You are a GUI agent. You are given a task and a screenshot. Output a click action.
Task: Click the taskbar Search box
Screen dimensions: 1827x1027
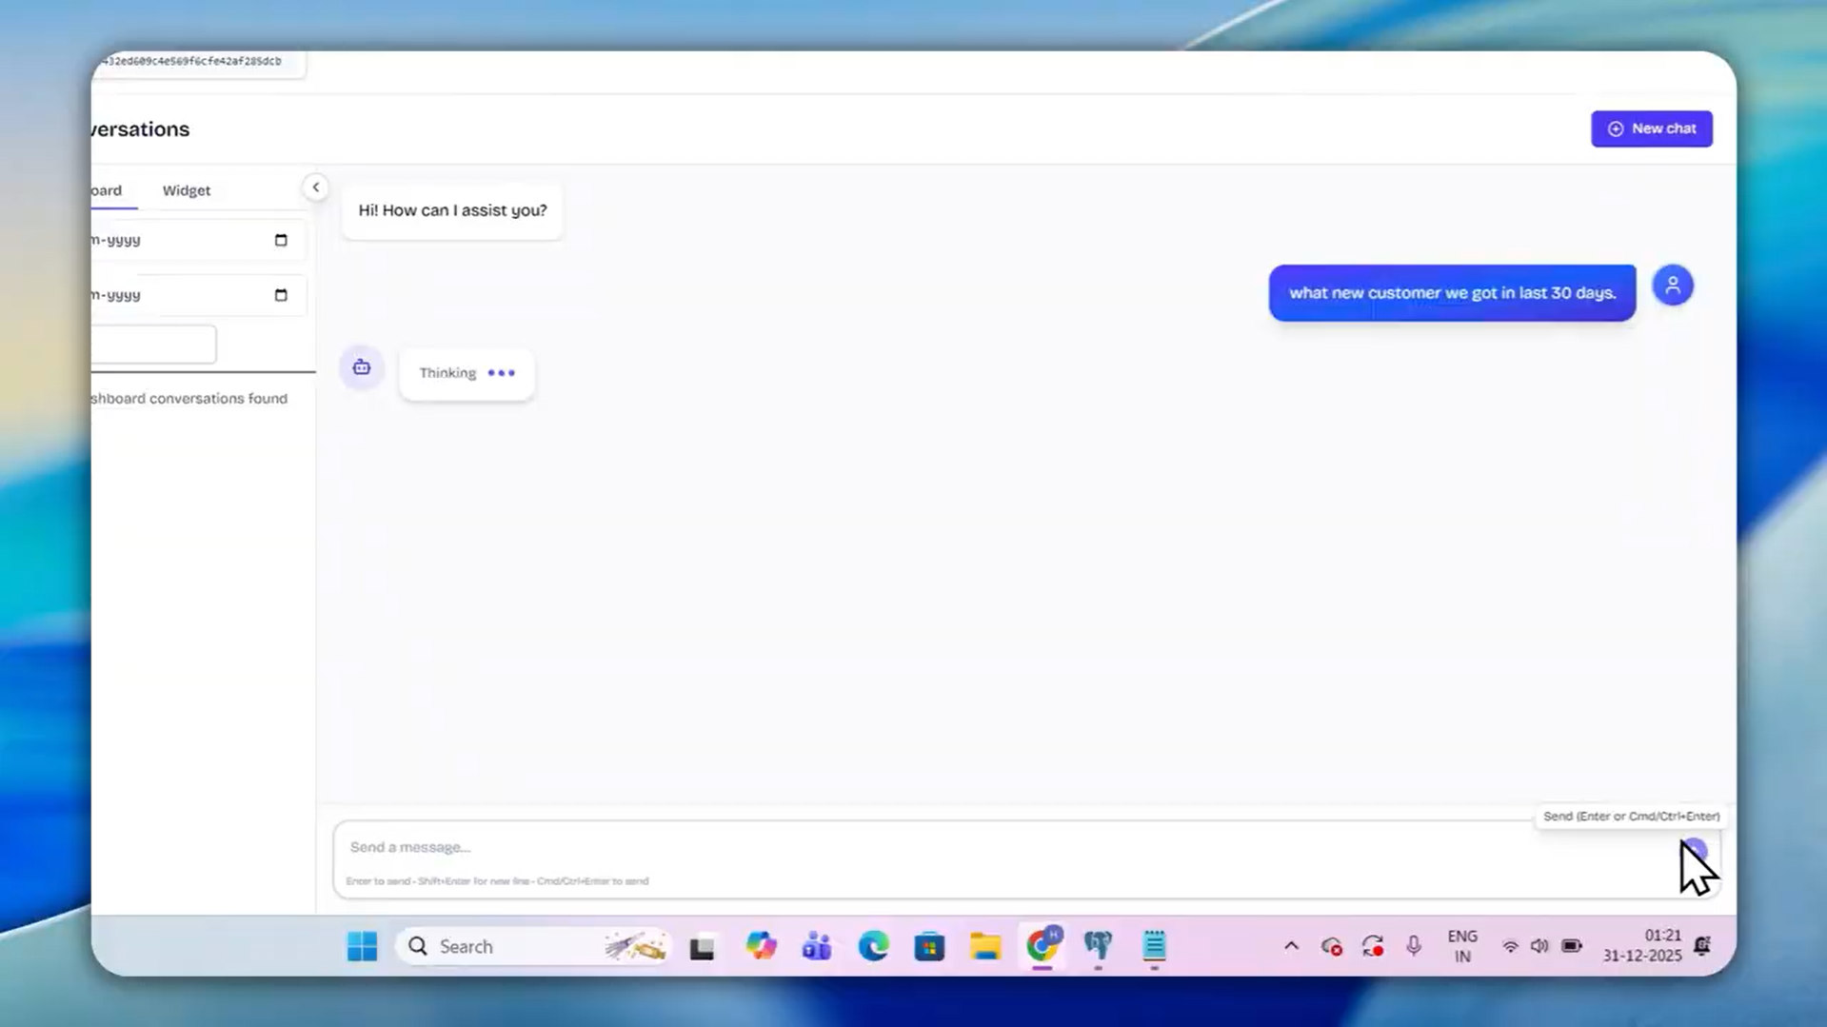point(533,946)
